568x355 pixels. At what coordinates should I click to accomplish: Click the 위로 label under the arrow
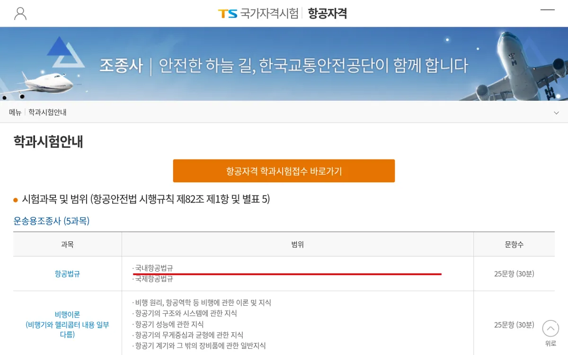point(550,344)
